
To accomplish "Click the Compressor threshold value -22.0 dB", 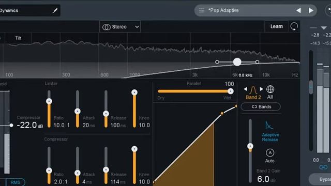I will (30, 125).
